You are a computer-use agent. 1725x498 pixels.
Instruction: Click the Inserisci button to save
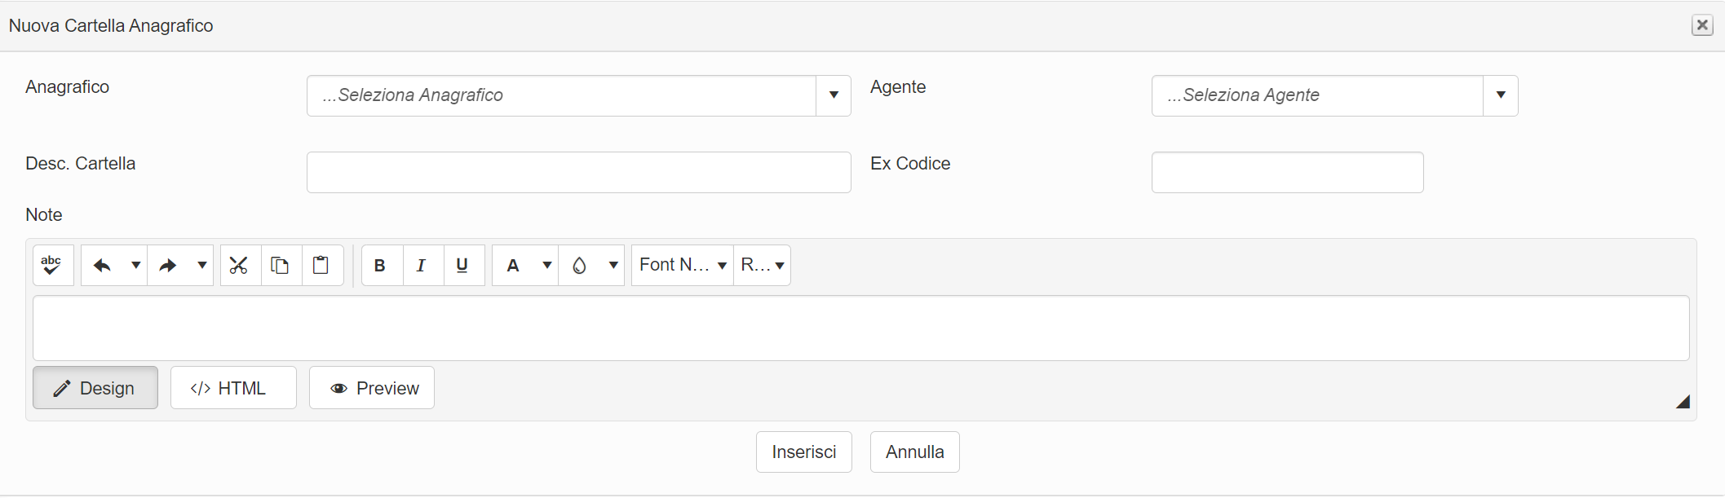[803, 452]
